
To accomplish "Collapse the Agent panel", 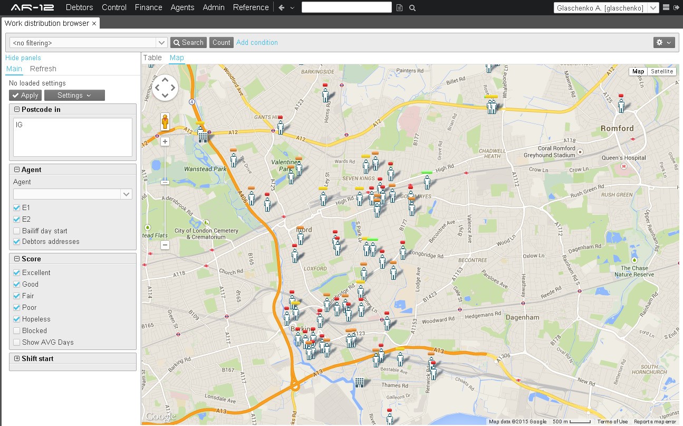I will pyautogui.click(x=17, y=170).
